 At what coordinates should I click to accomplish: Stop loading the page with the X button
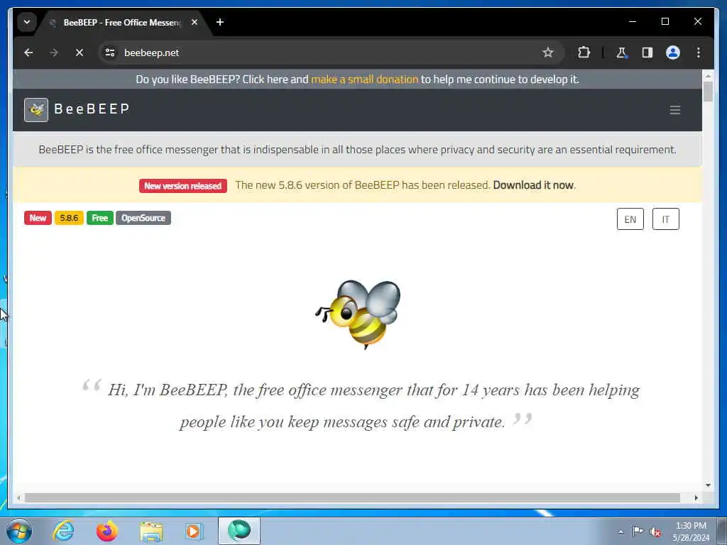[x=80, y=53]
